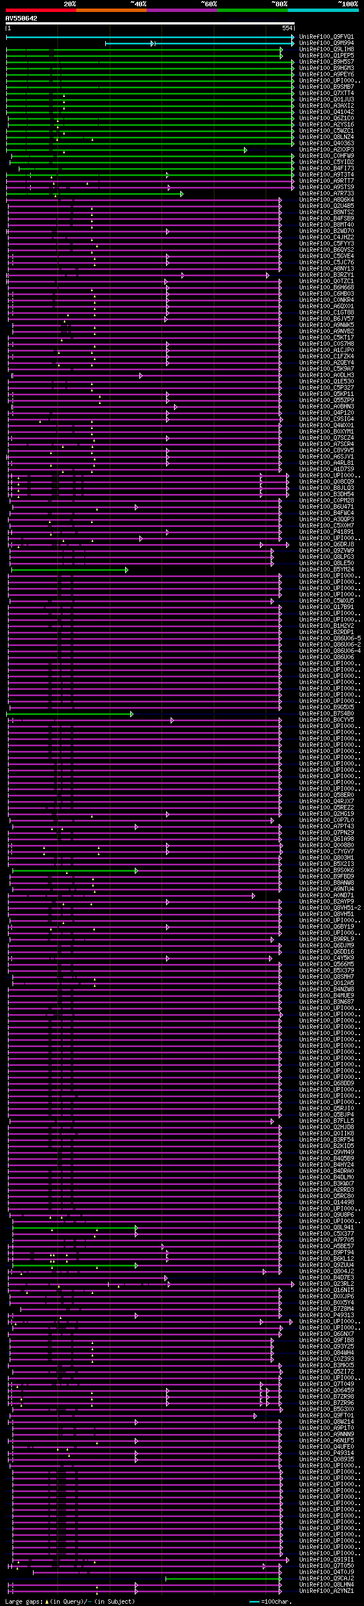Viewport: 364px width, 1606px height.
Task: Select hit UniRef100_B6U471
Action: (326, 507)
